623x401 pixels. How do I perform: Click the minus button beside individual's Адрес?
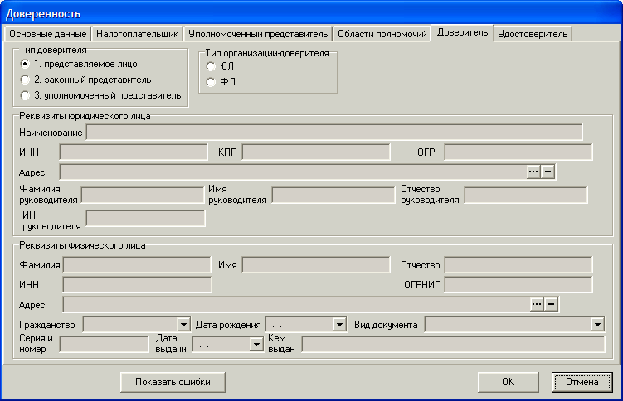pos(551,304)
